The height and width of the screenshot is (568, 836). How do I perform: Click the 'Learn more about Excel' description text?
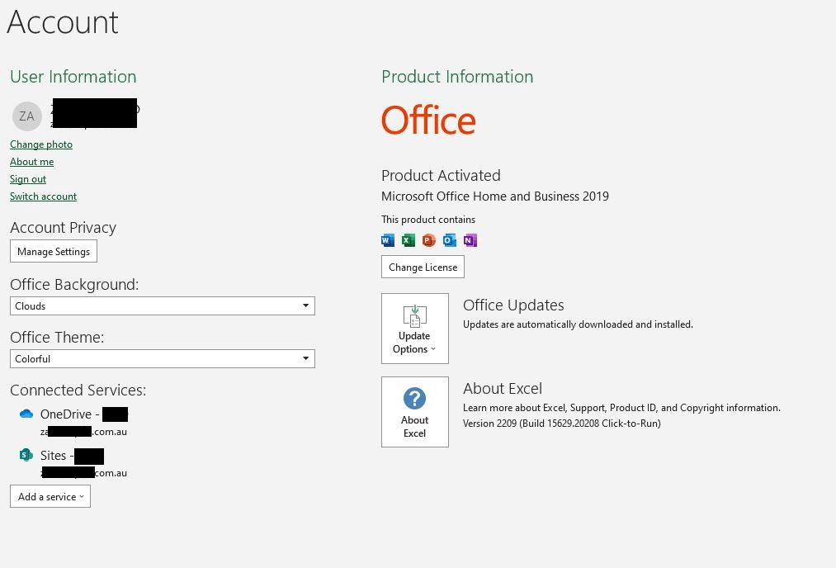coord(621,408)
